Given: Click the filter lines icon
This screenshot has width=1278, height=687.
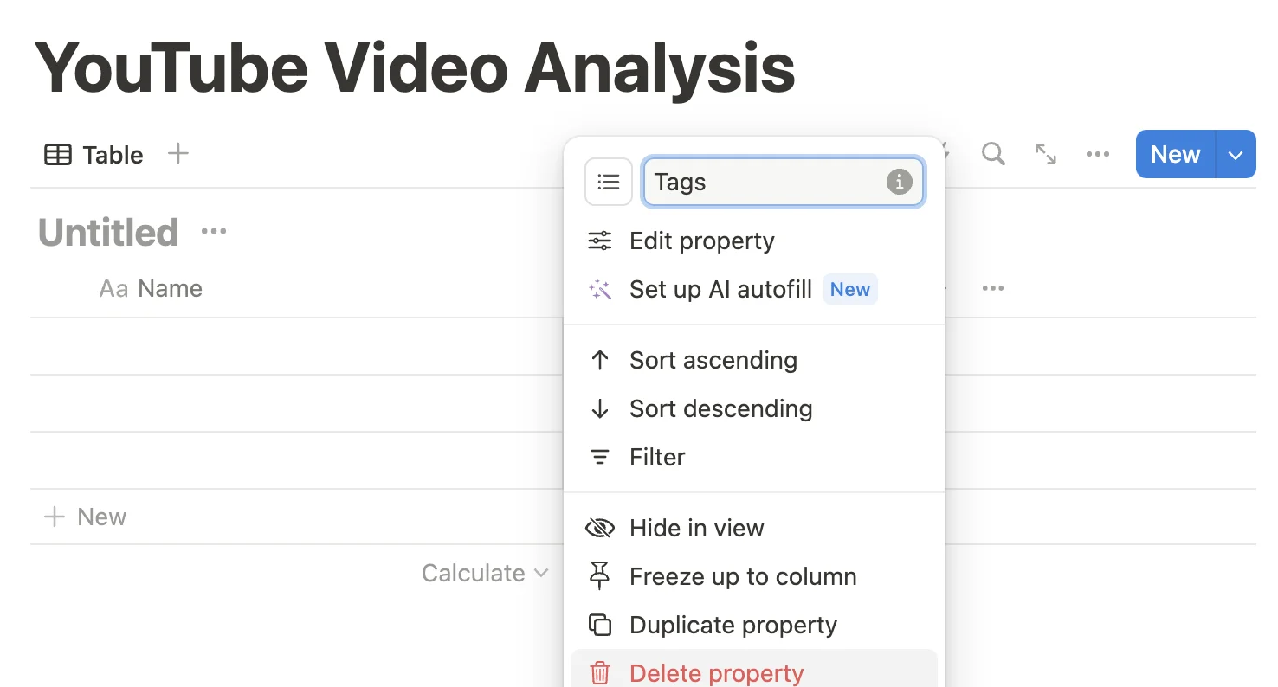Looking at the screenshot, I should click(600, 457).
